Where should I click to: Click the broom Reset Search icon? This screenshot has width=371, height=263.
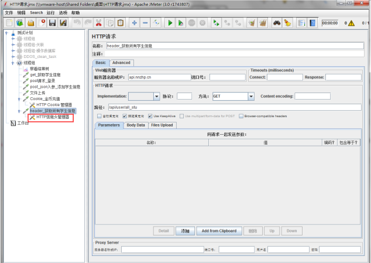(x=287, y=23)
